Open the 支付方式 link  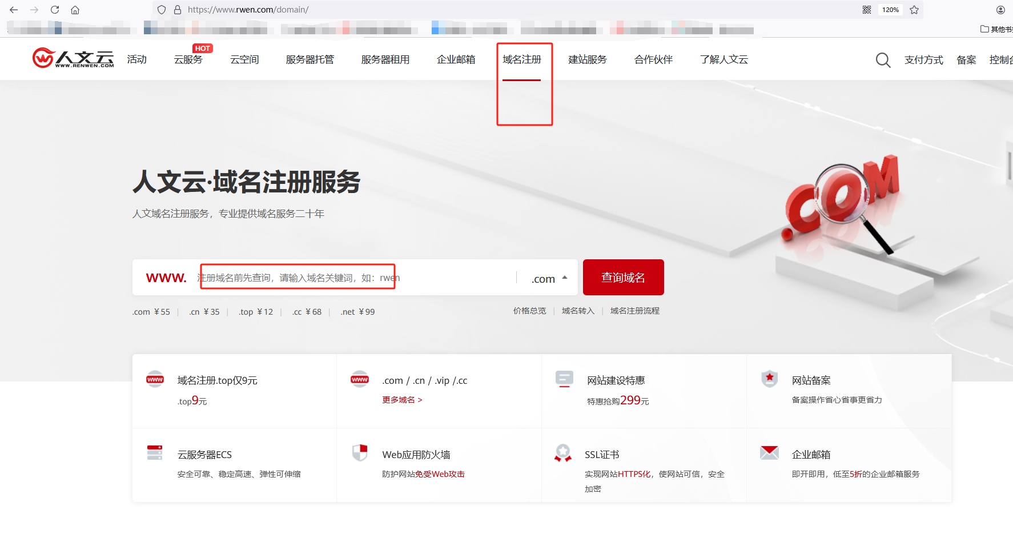[x=924, y=60]
